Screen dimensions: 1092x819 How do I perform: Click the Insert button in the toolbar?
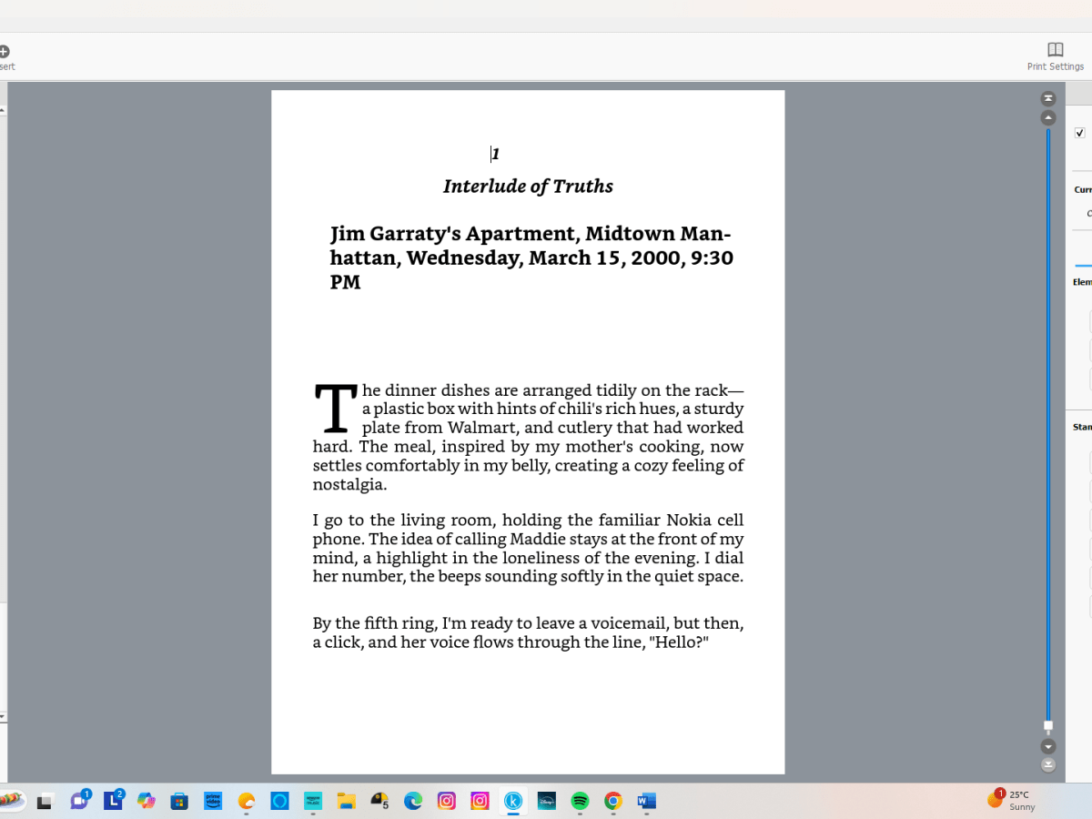point(5,56)
